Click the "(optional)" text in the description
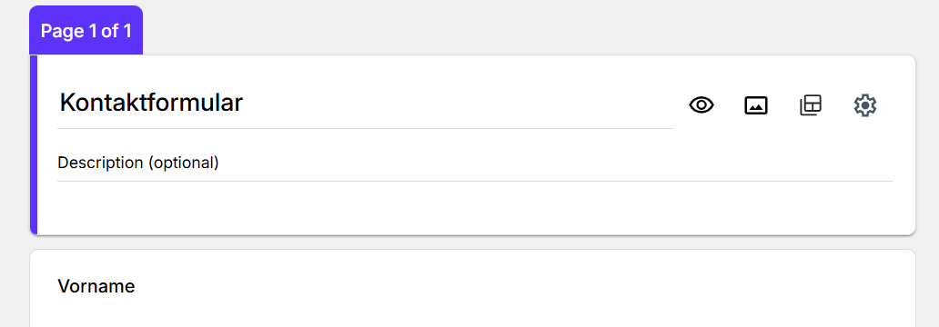Screen dimensions: 939x327 click(x=183, y=163)
